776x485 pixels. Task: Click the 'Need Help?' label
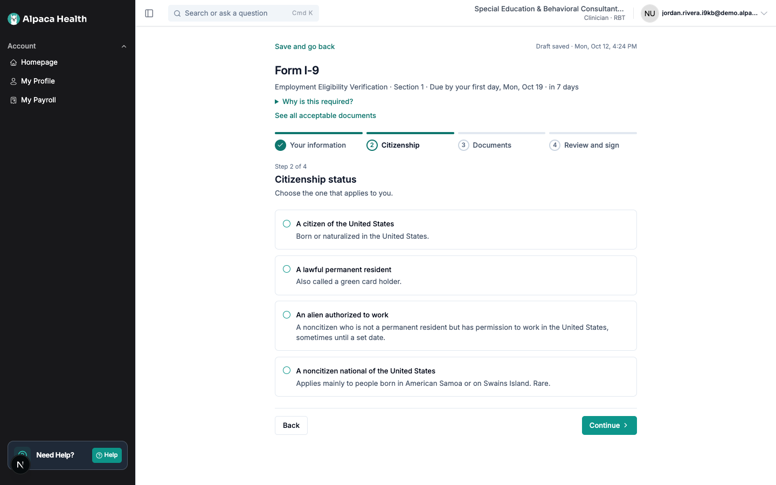coord(55,455)
